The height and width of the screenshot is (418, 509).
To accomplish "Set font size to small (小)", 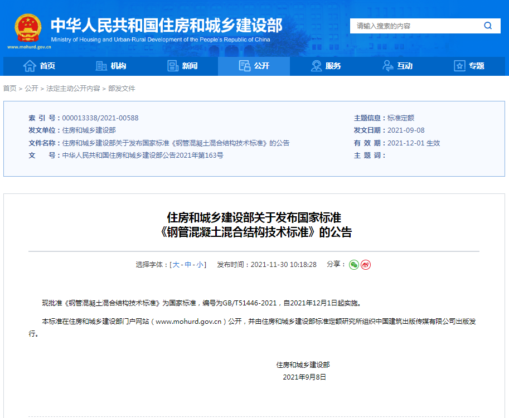I will pos(200,265).
